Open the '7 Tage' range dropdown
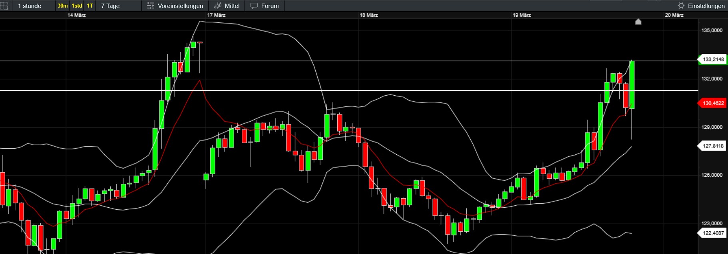This screenshot has width=728, height=254. pos(119,6)
